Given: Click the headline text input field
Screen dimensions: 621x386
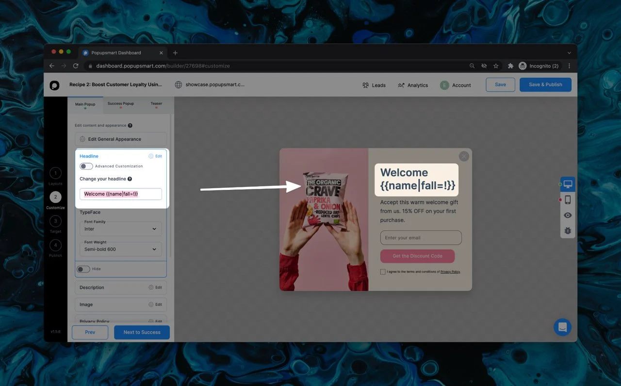Looking at the screenshot, I should tap(120, 194).
